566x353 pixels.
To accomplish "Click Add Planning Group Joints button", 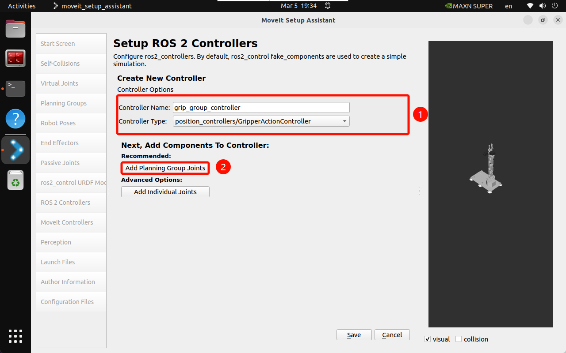I will coord(165,168).
